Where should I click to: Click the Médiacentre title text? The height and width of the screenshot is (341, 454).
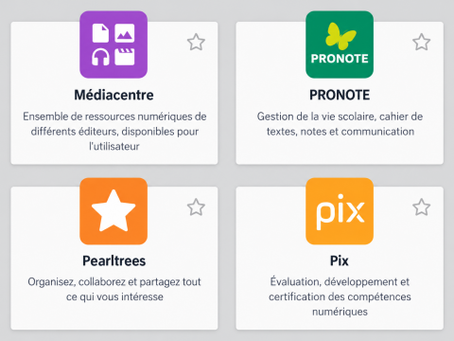point(113,95)
